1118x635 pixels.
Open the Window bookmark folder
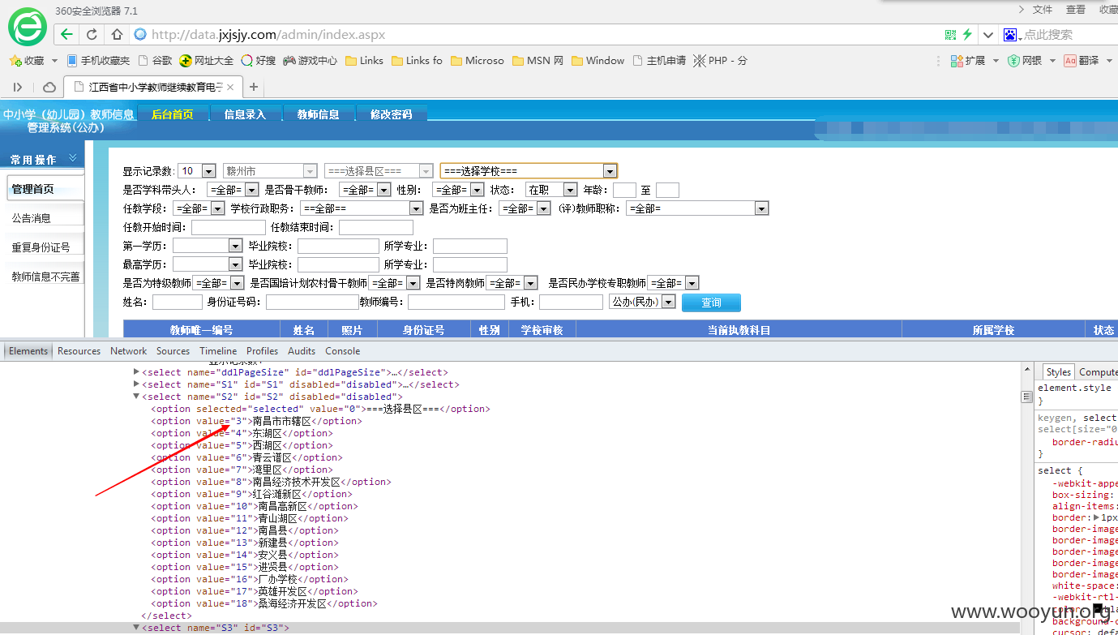pyautogui.click(x=598, y=60)
